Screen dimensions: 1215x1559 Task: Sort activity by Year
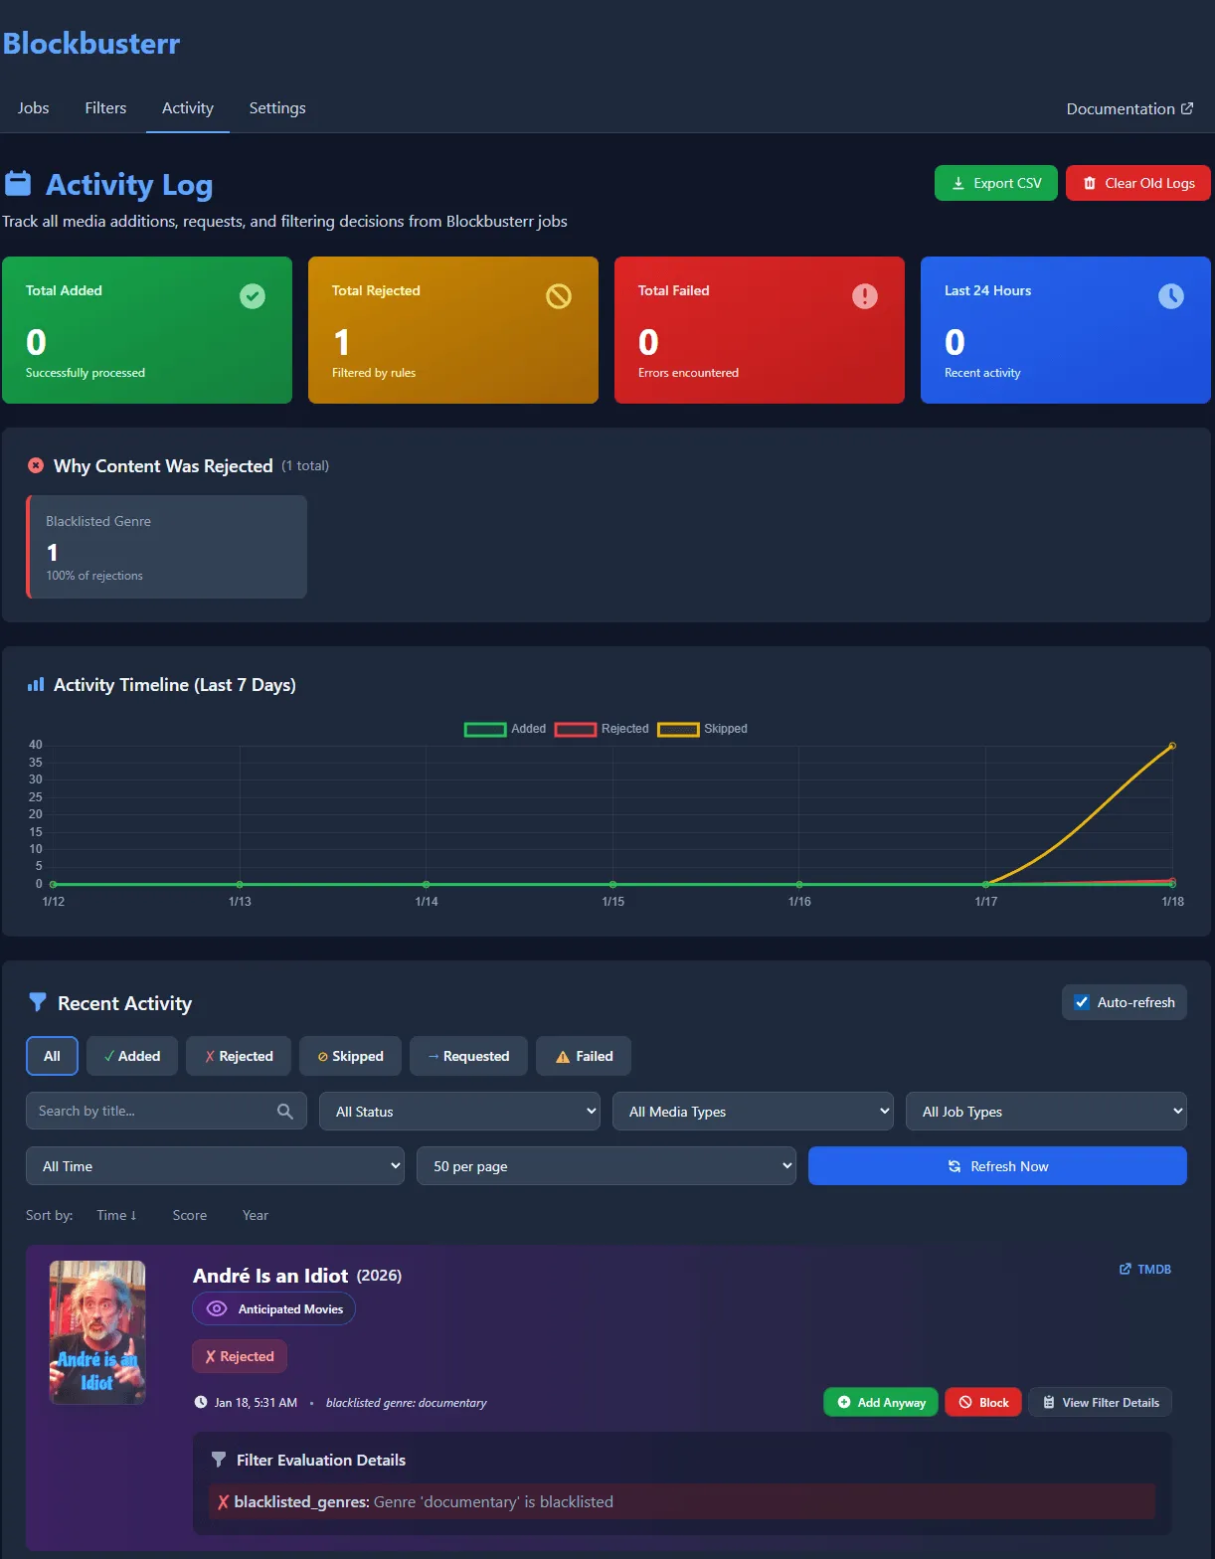point(256,1215)
